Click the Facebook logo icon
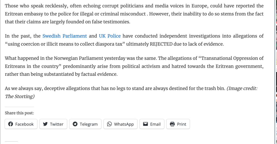The width and height of the screenshot is (277, 144). tap(11, 124)
